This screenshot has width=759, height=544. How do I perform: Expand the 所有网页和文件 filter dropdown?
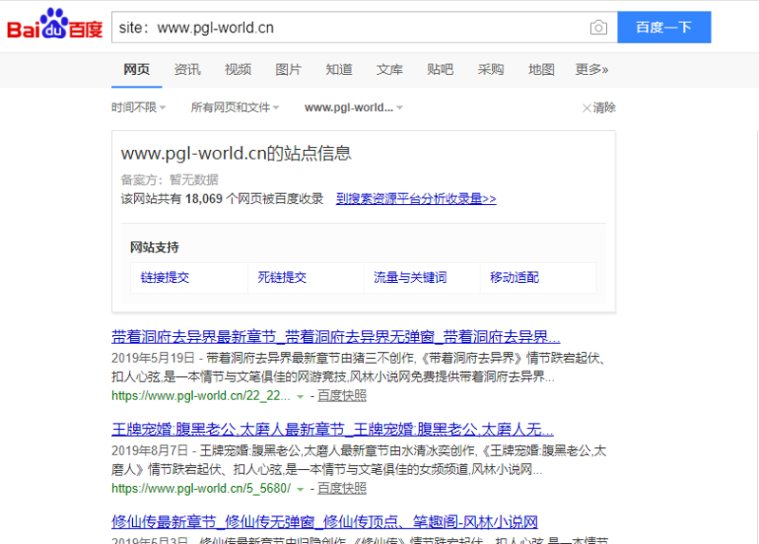pos(235,107)
